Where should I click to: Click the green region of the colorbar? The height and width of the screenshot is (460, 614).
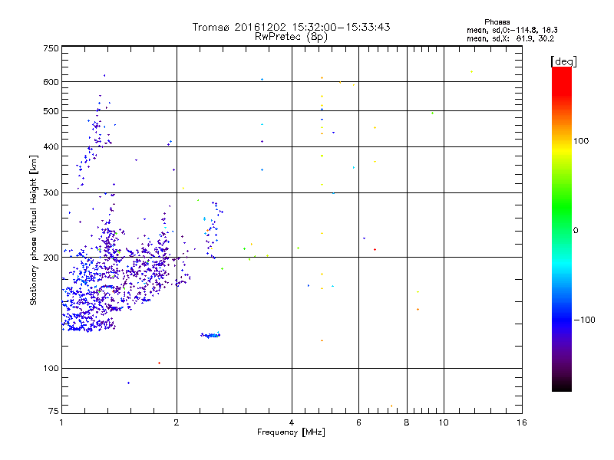[562, 207]
